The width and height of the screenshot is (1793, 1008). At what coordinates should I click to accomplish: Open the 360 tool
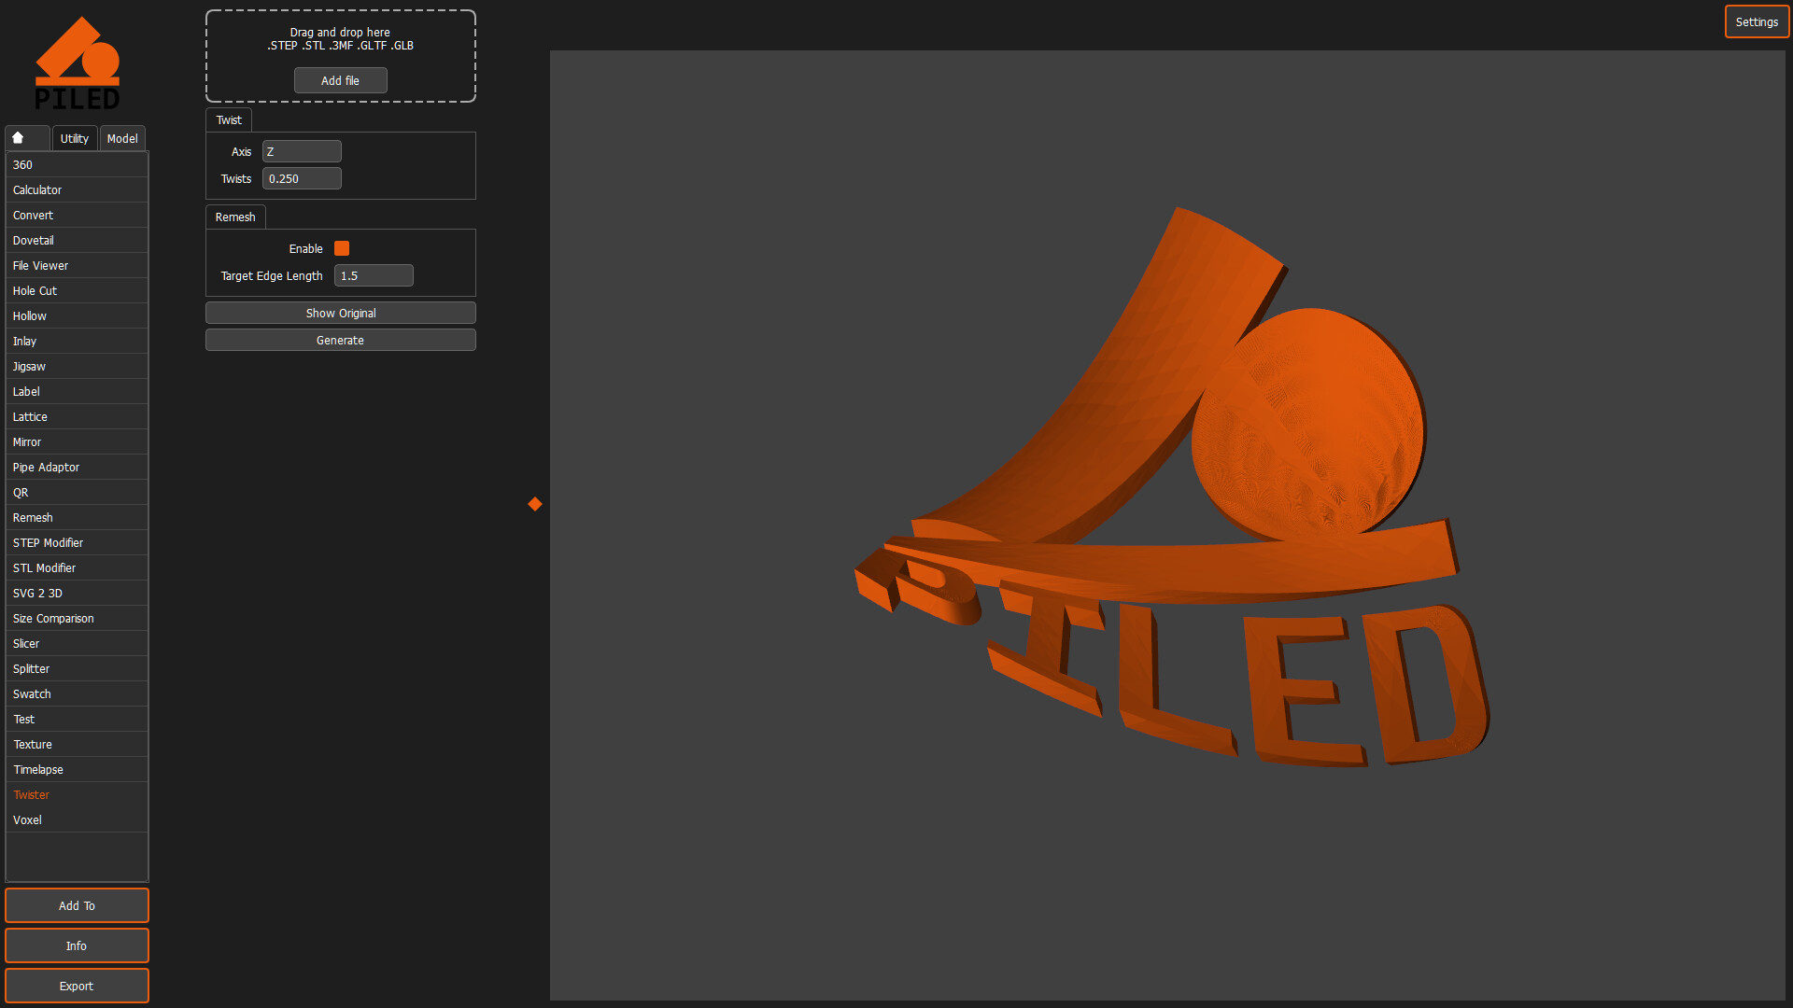click(x=77, y=164)
